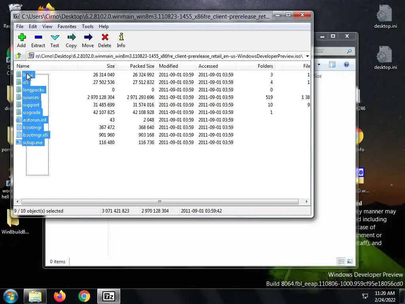The width and height of the screenshot is (405, 304).
Task: Switch Explorer to large icons view
Action: pyautogui.click(x=350, y=261)
